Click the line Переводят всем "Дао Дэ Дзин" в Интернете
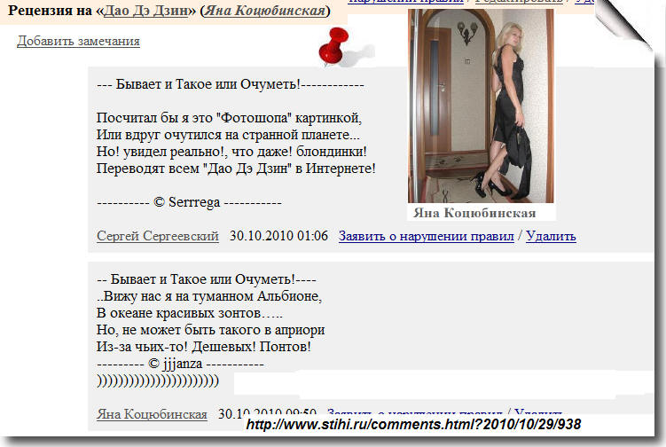Viewport: 666px width, 447px height. 236,169
